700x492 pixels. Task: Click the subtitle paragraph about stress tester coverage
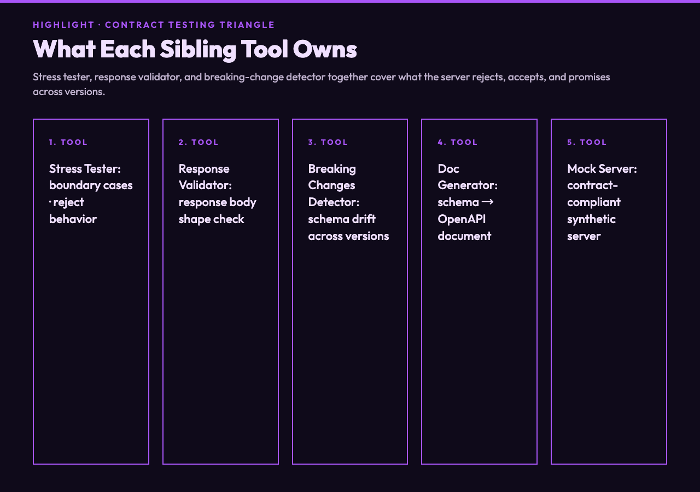point(322,84)
